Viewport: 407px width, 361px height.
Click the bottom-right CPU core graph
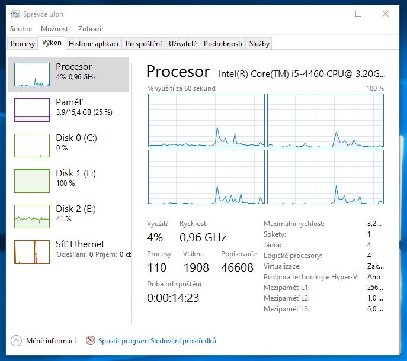pyautogui.click(x=325, y=177)
